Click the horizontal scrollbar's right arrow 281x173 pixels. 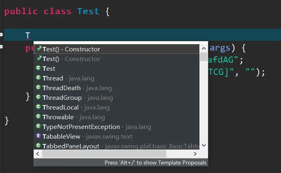click(x=195, y=154)
